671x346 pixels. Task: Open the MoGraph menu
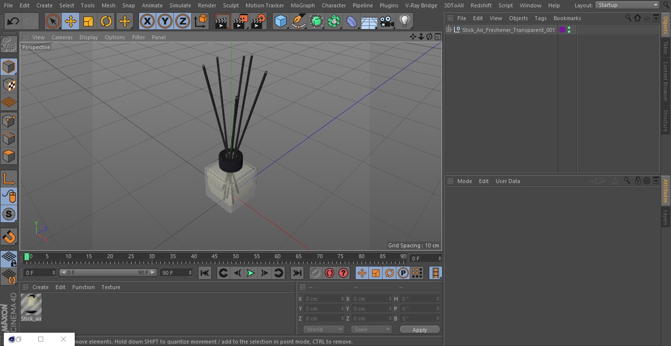303,5
